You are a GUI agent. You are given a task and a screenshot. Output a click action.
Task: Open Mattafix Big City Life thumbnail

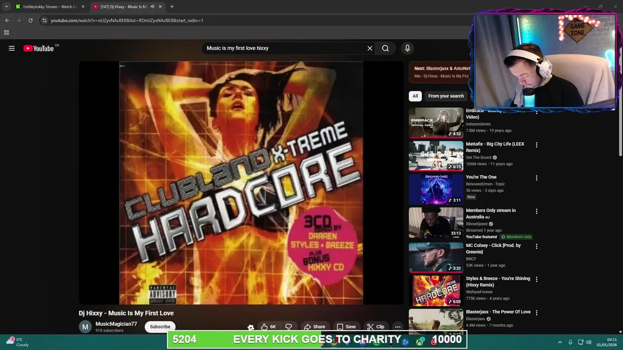tap(436, 156)
